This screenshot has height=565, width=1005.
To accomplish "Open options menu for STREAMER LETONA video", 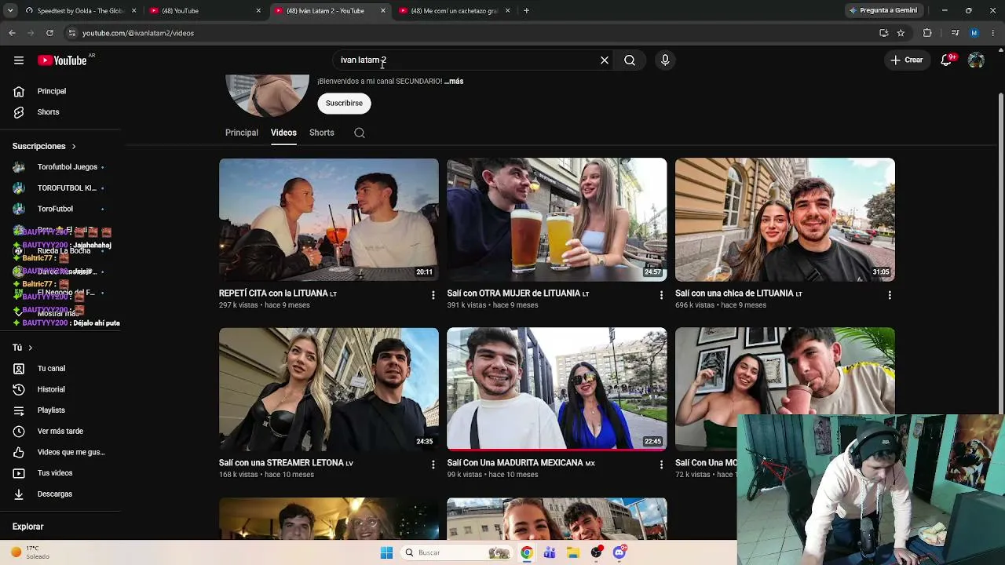I will pos(433,465).
